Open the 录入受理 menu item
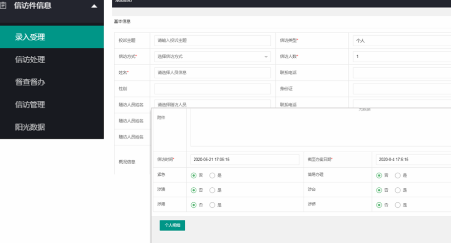This screenshot has width=451, height=243. [30, 37]
